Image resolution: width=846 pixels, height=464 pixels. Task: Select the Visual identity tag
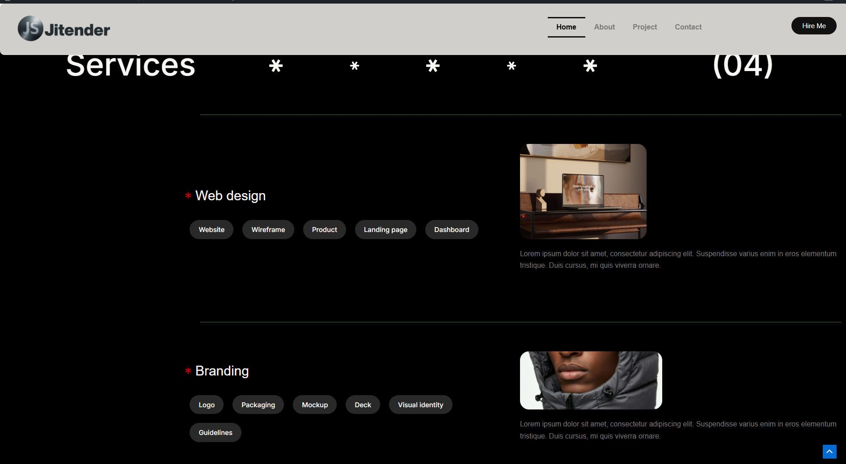click(420, 405)
